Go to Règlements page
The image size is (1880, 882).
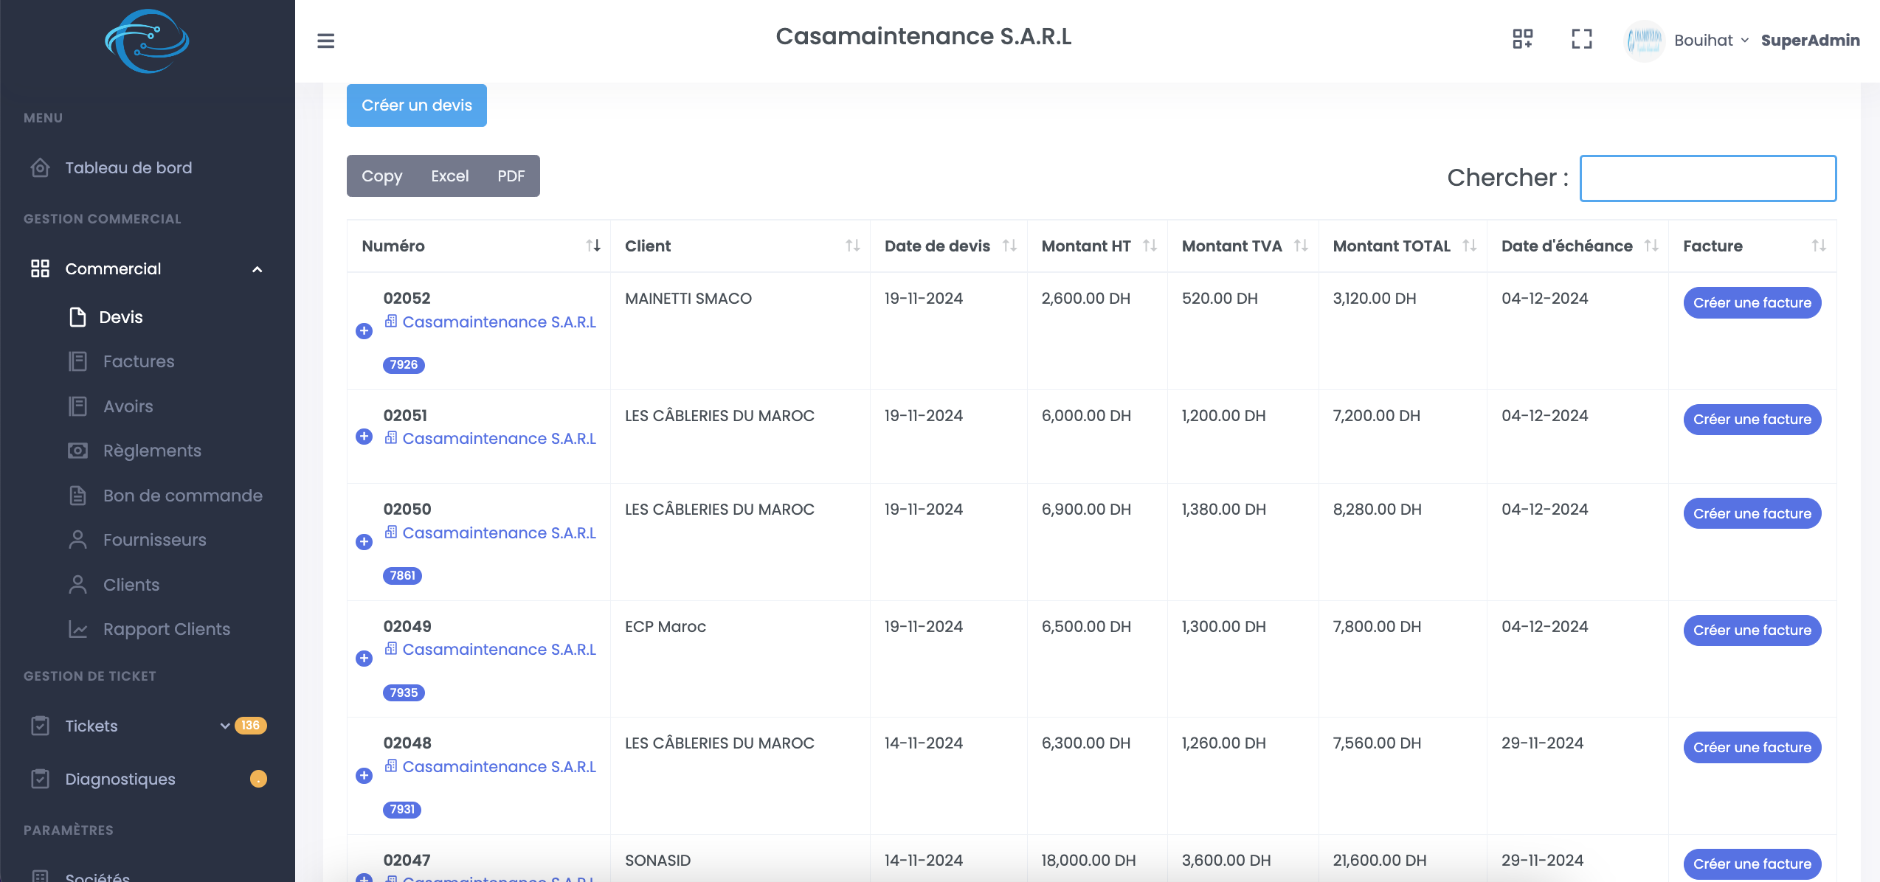[x=152, y=451]
